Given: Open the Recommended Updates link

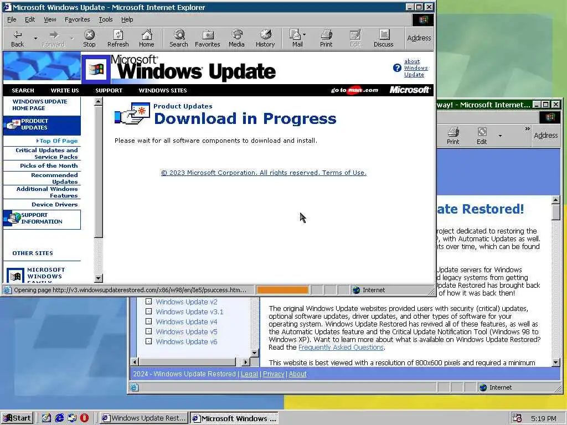Looking at the screenshot, I should click(x=54, y=178).
